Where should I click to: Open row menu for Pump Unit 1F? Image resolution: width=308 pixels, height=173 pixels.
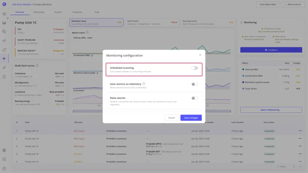point(300,146)
